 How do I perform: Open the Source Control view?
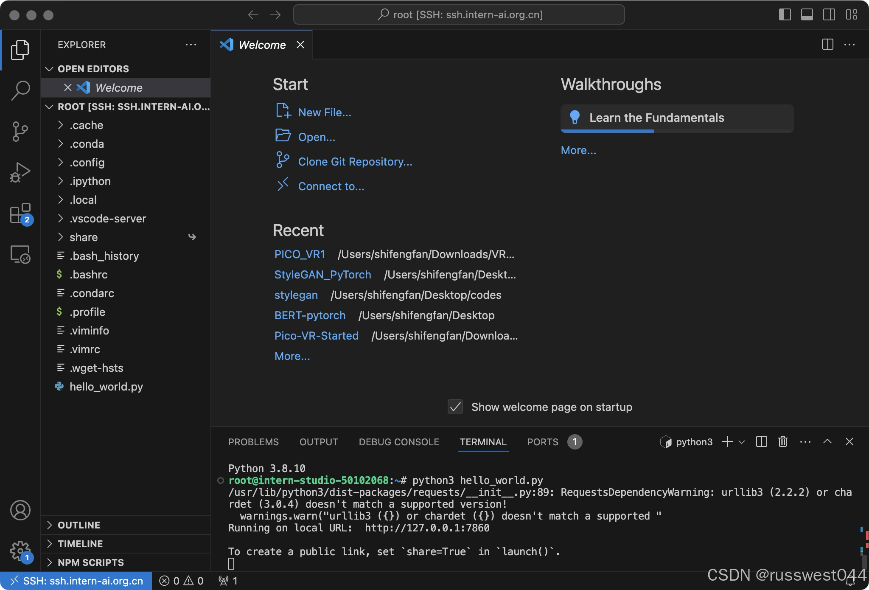point(20,131)
